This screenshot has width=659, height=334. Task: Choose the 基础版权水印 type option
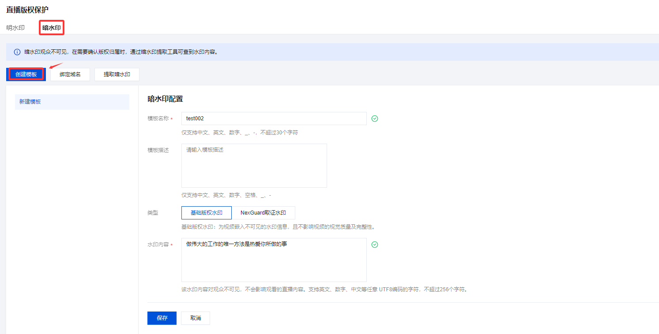pyautogui.click(x=206, y=213)
